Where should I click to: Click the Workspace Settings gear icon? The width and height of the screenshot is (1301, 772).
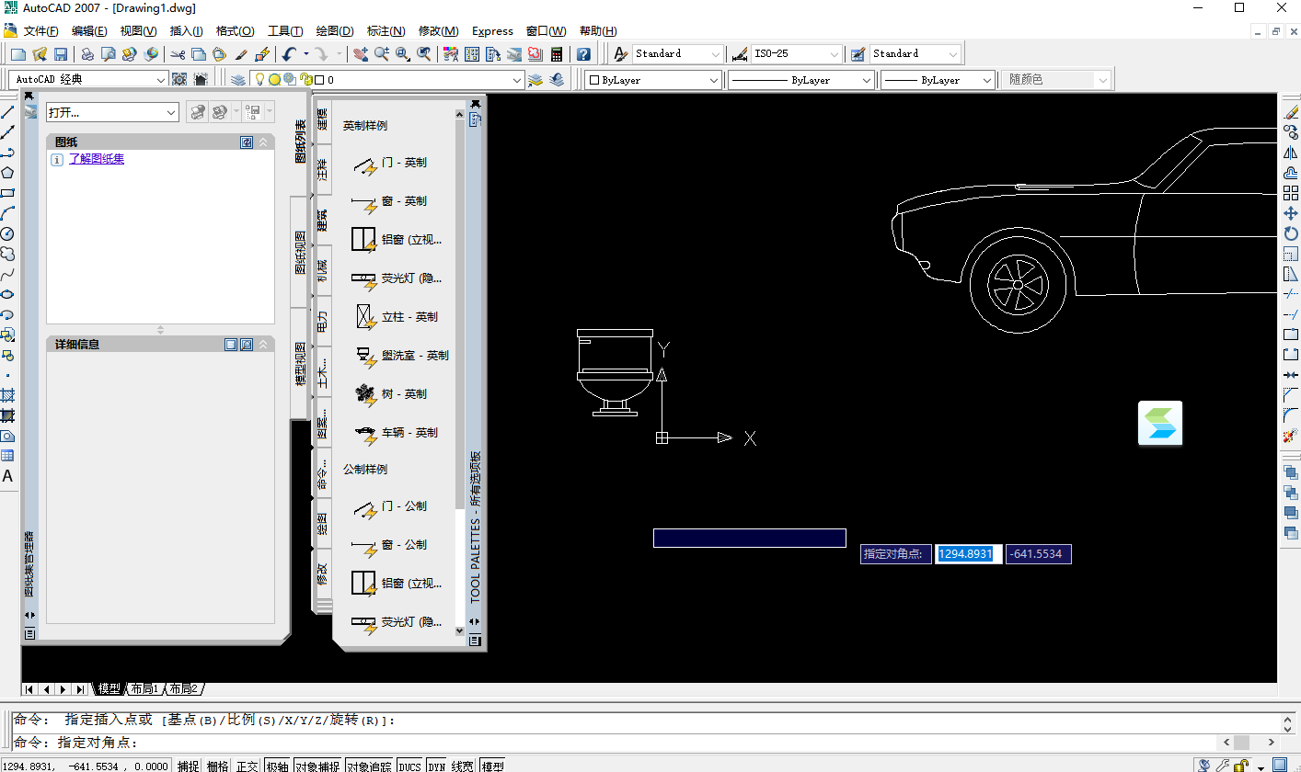(179, 80)
